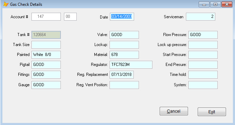Focus the Start Pressure field
The height and width of the screenshot is (125, 235).
tap(203, 55)
